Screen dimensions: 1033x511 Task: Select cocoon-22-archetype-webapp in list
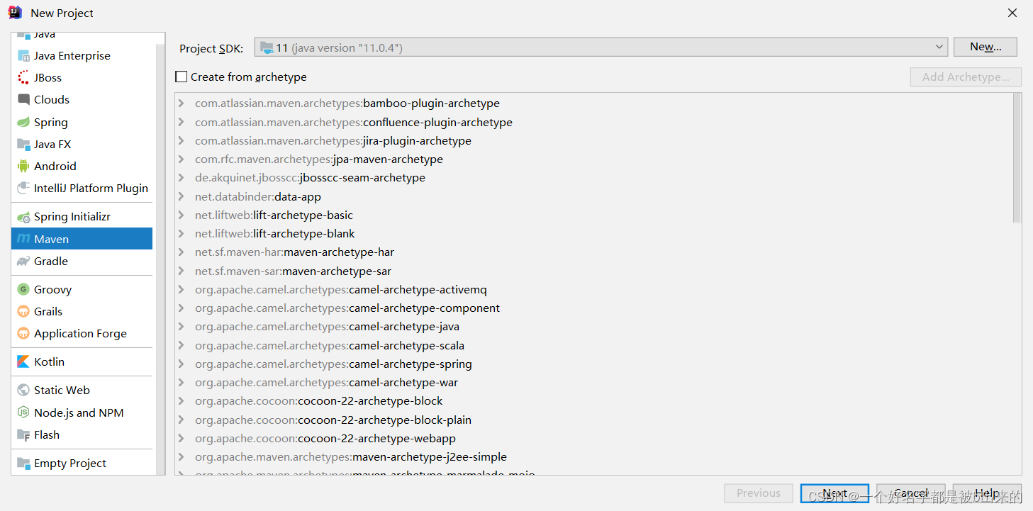click(325, 438)
